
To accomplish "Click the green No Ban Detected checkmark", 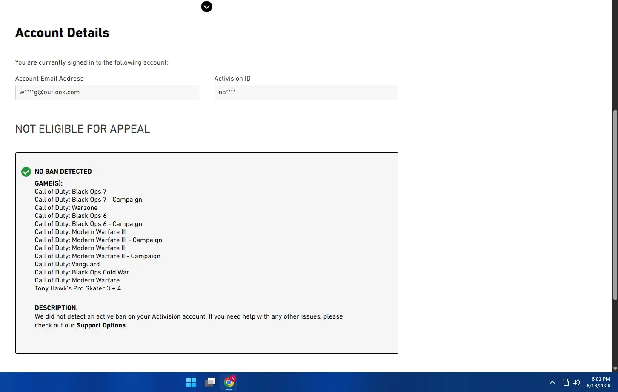I will click(26, 172).
